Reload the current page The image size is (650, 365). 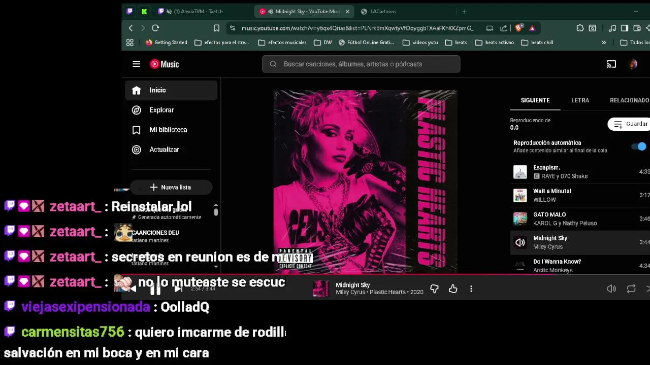click(155, 28)
